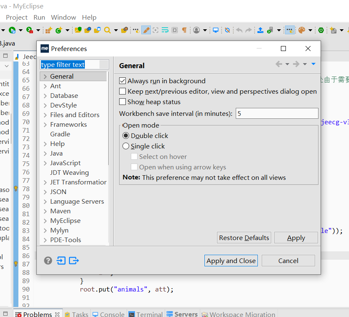This screenshot has height=317, width=349.
Task: Enable Show heap status
Action: (x=122, y=102)
